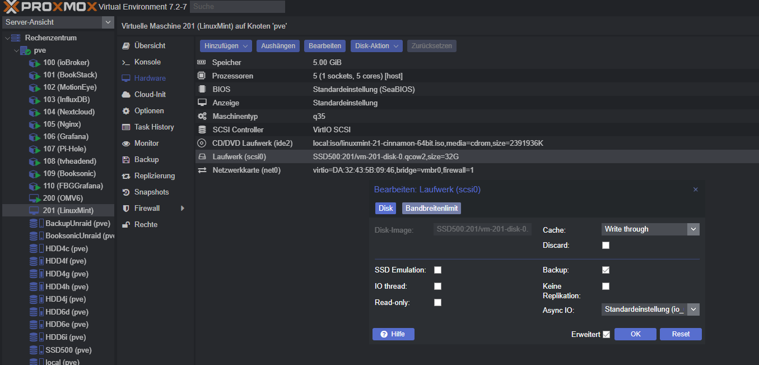
Task: Collapse the pve node tree arrow
Action: point(17,50)
